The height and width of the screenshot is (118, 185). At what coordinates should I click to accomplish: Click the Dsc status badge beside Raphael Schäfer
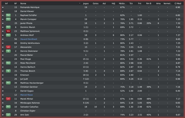pyautogui.click(x=8, y=15)
